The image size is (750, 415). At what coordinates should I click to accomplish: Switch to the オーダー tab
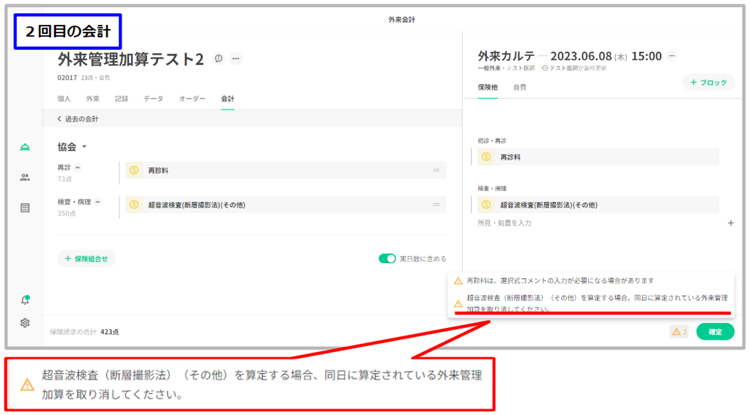(x=192, y=99)
